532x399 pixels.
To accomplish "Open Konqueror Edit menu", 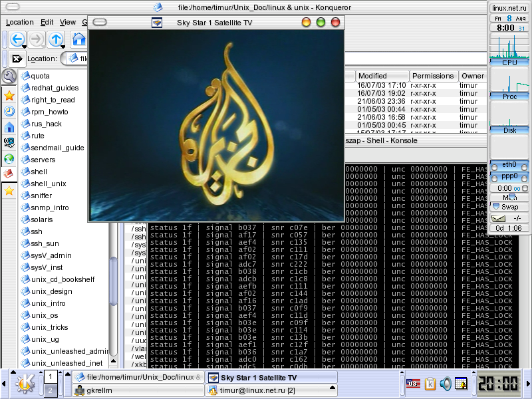I will click(47, 23).
